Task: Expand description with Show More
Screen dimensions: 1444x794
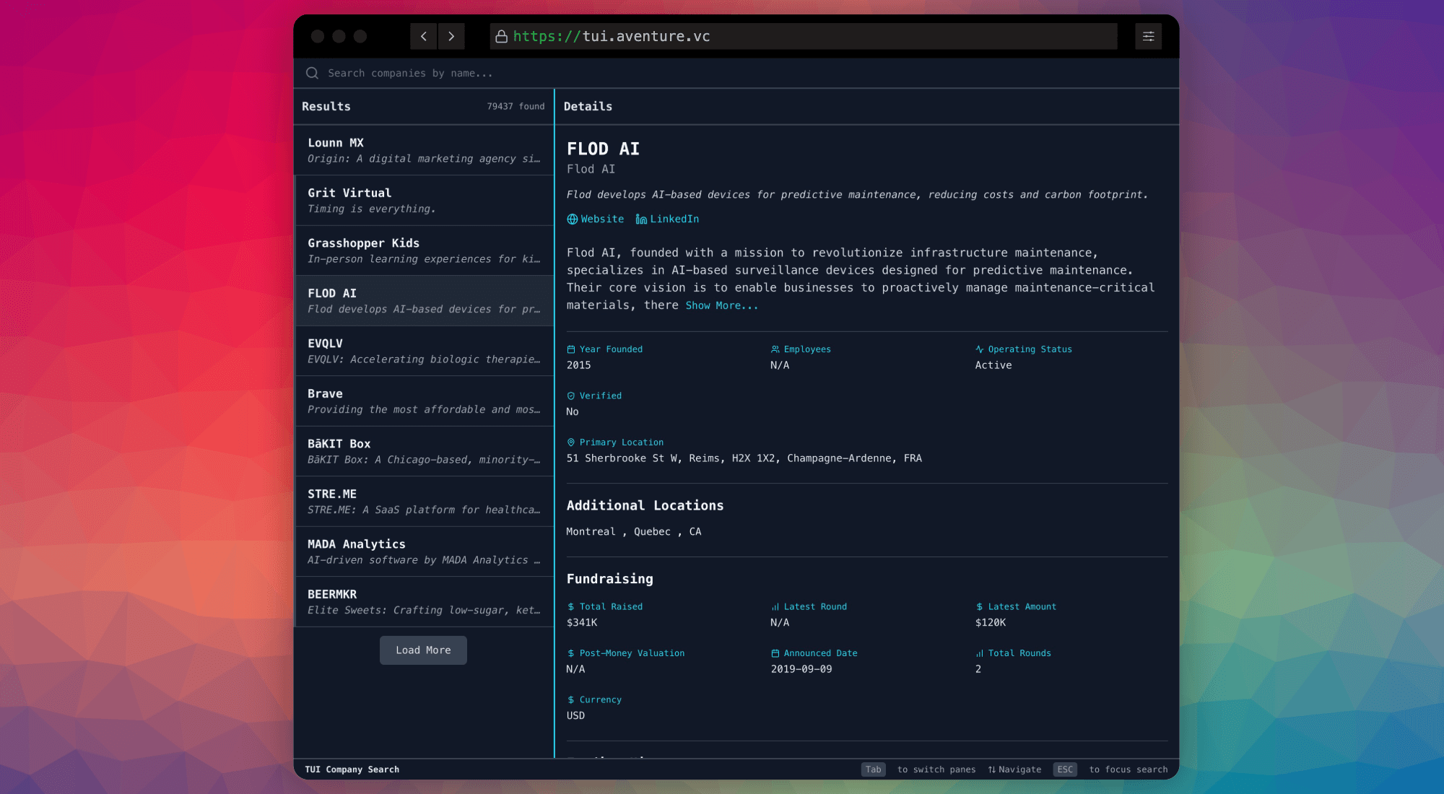Action: (721, 306)
